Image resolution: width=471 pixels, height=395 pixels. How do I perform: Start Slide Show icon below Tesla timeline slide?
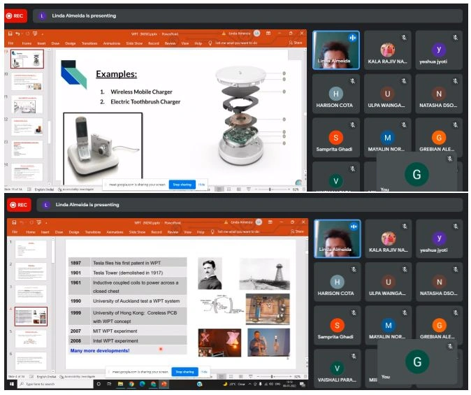coord(251,377)
